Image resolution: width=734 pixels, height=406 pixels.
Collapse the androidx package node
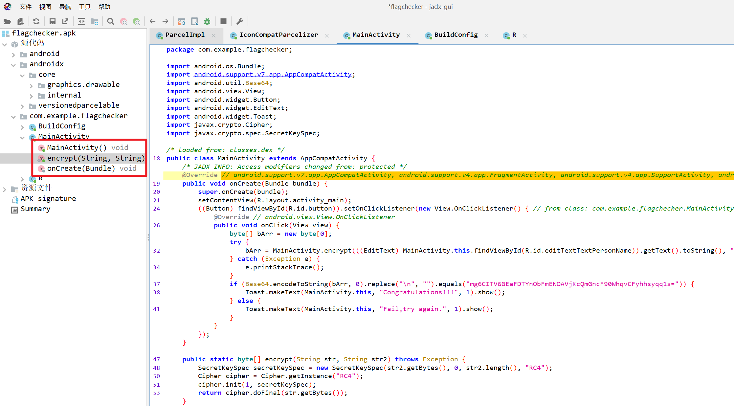click(x=13, y=65)
